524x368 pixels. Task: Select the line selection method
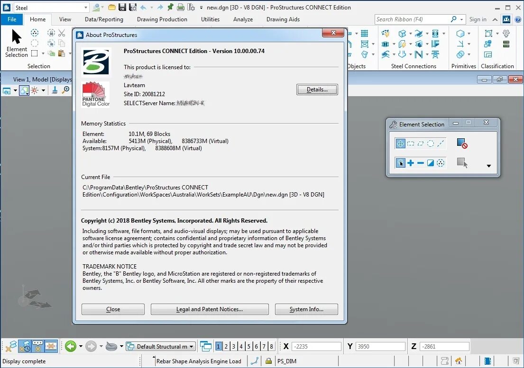440,144
